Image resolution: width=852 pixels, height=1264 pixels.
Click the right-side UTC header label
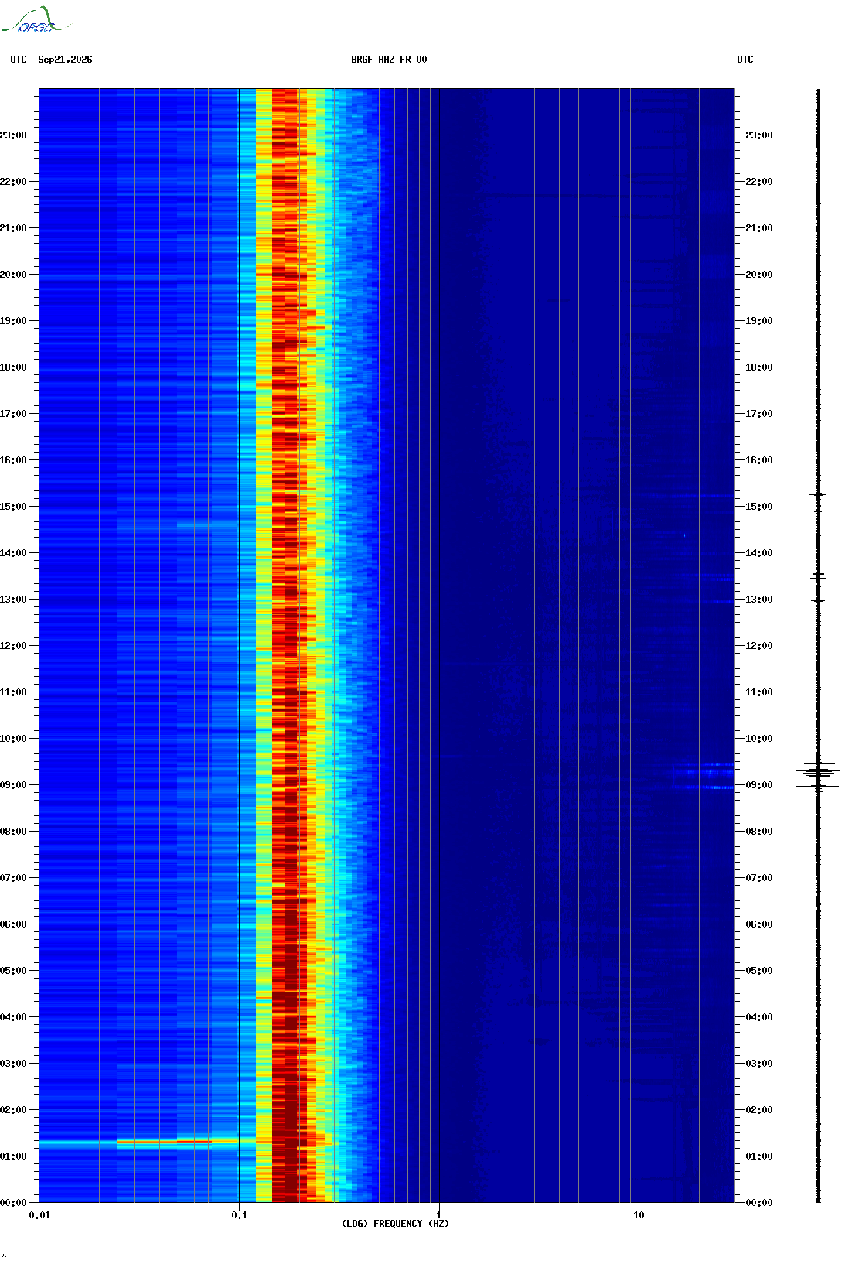[x=745, y=60]
